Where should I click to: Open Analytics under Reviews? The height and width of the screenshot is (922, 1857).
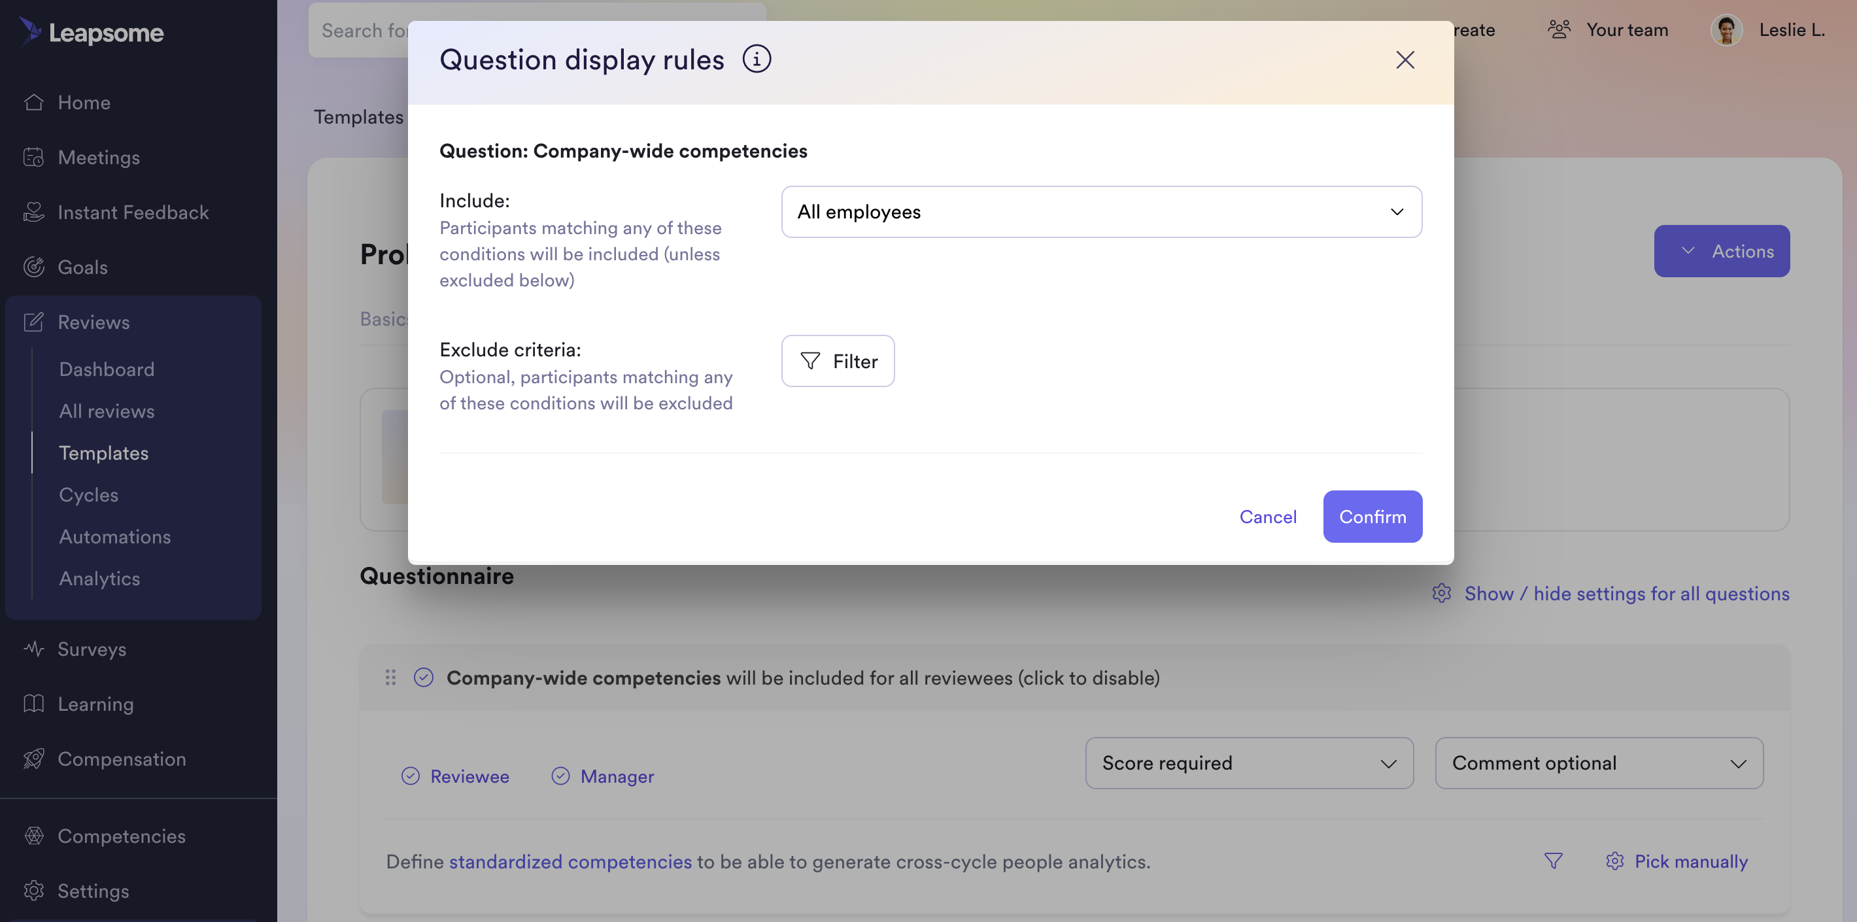[x=99, y=578]
